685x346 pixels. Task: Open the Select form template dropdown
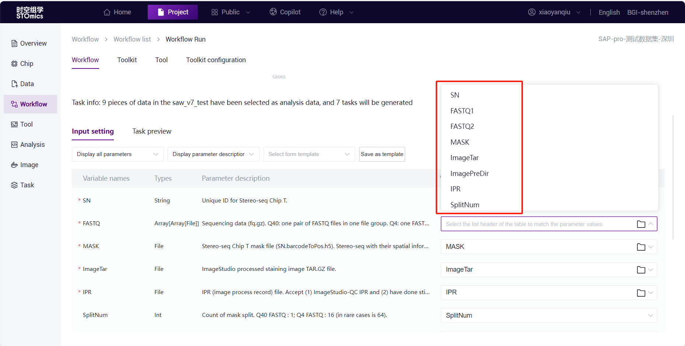coord(309,154)
